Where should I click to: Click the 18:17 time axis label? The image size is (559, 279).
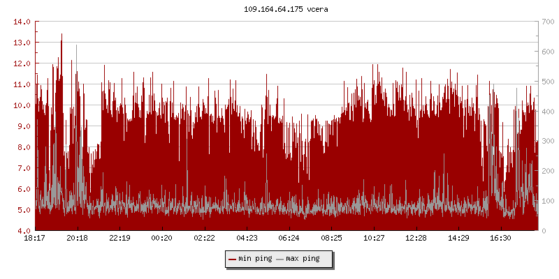(x=35, y=239)
